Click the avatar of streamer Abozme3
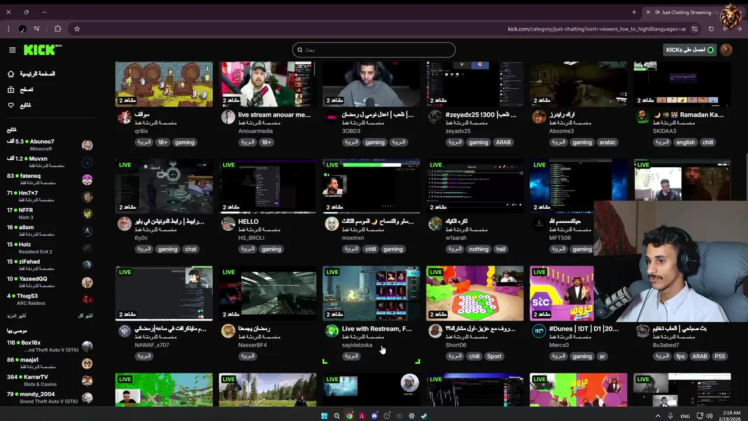Screen dimensions: 748x421 539,116
